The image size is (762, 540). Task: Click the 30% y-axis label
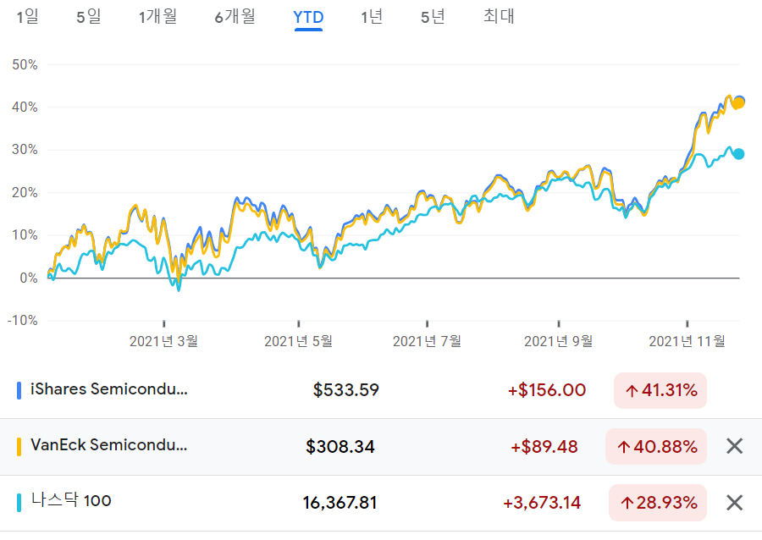coord(25,150)
